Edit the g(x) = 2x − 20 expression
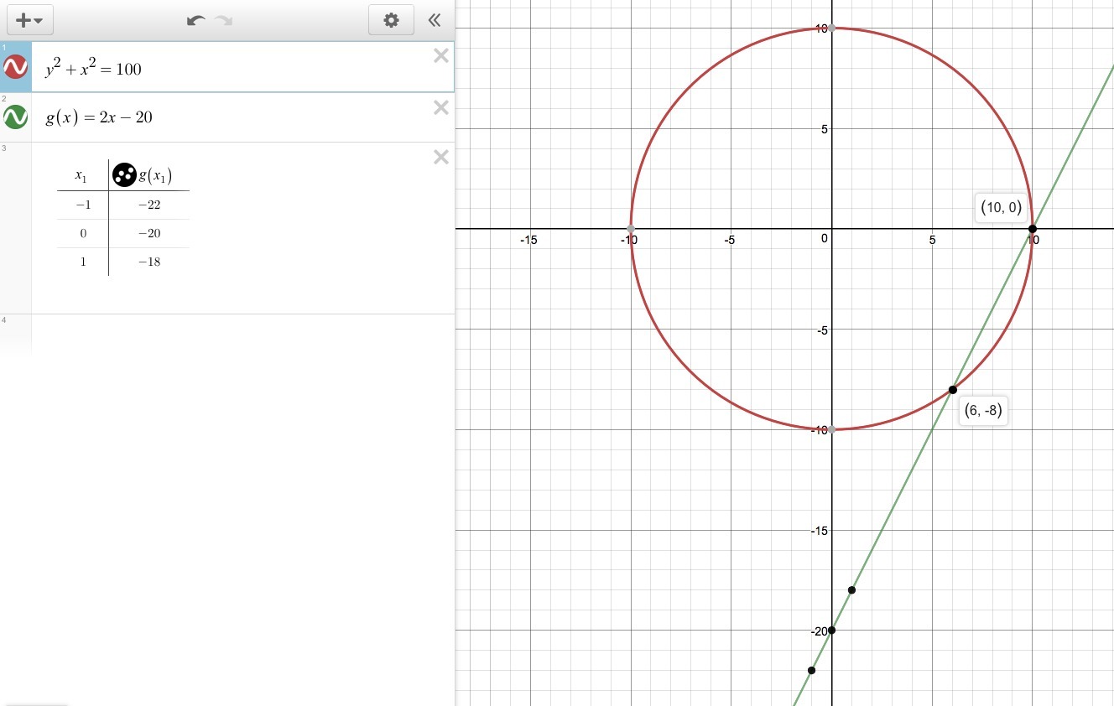Screen dimensions: 1114x706 pos(99,117)
